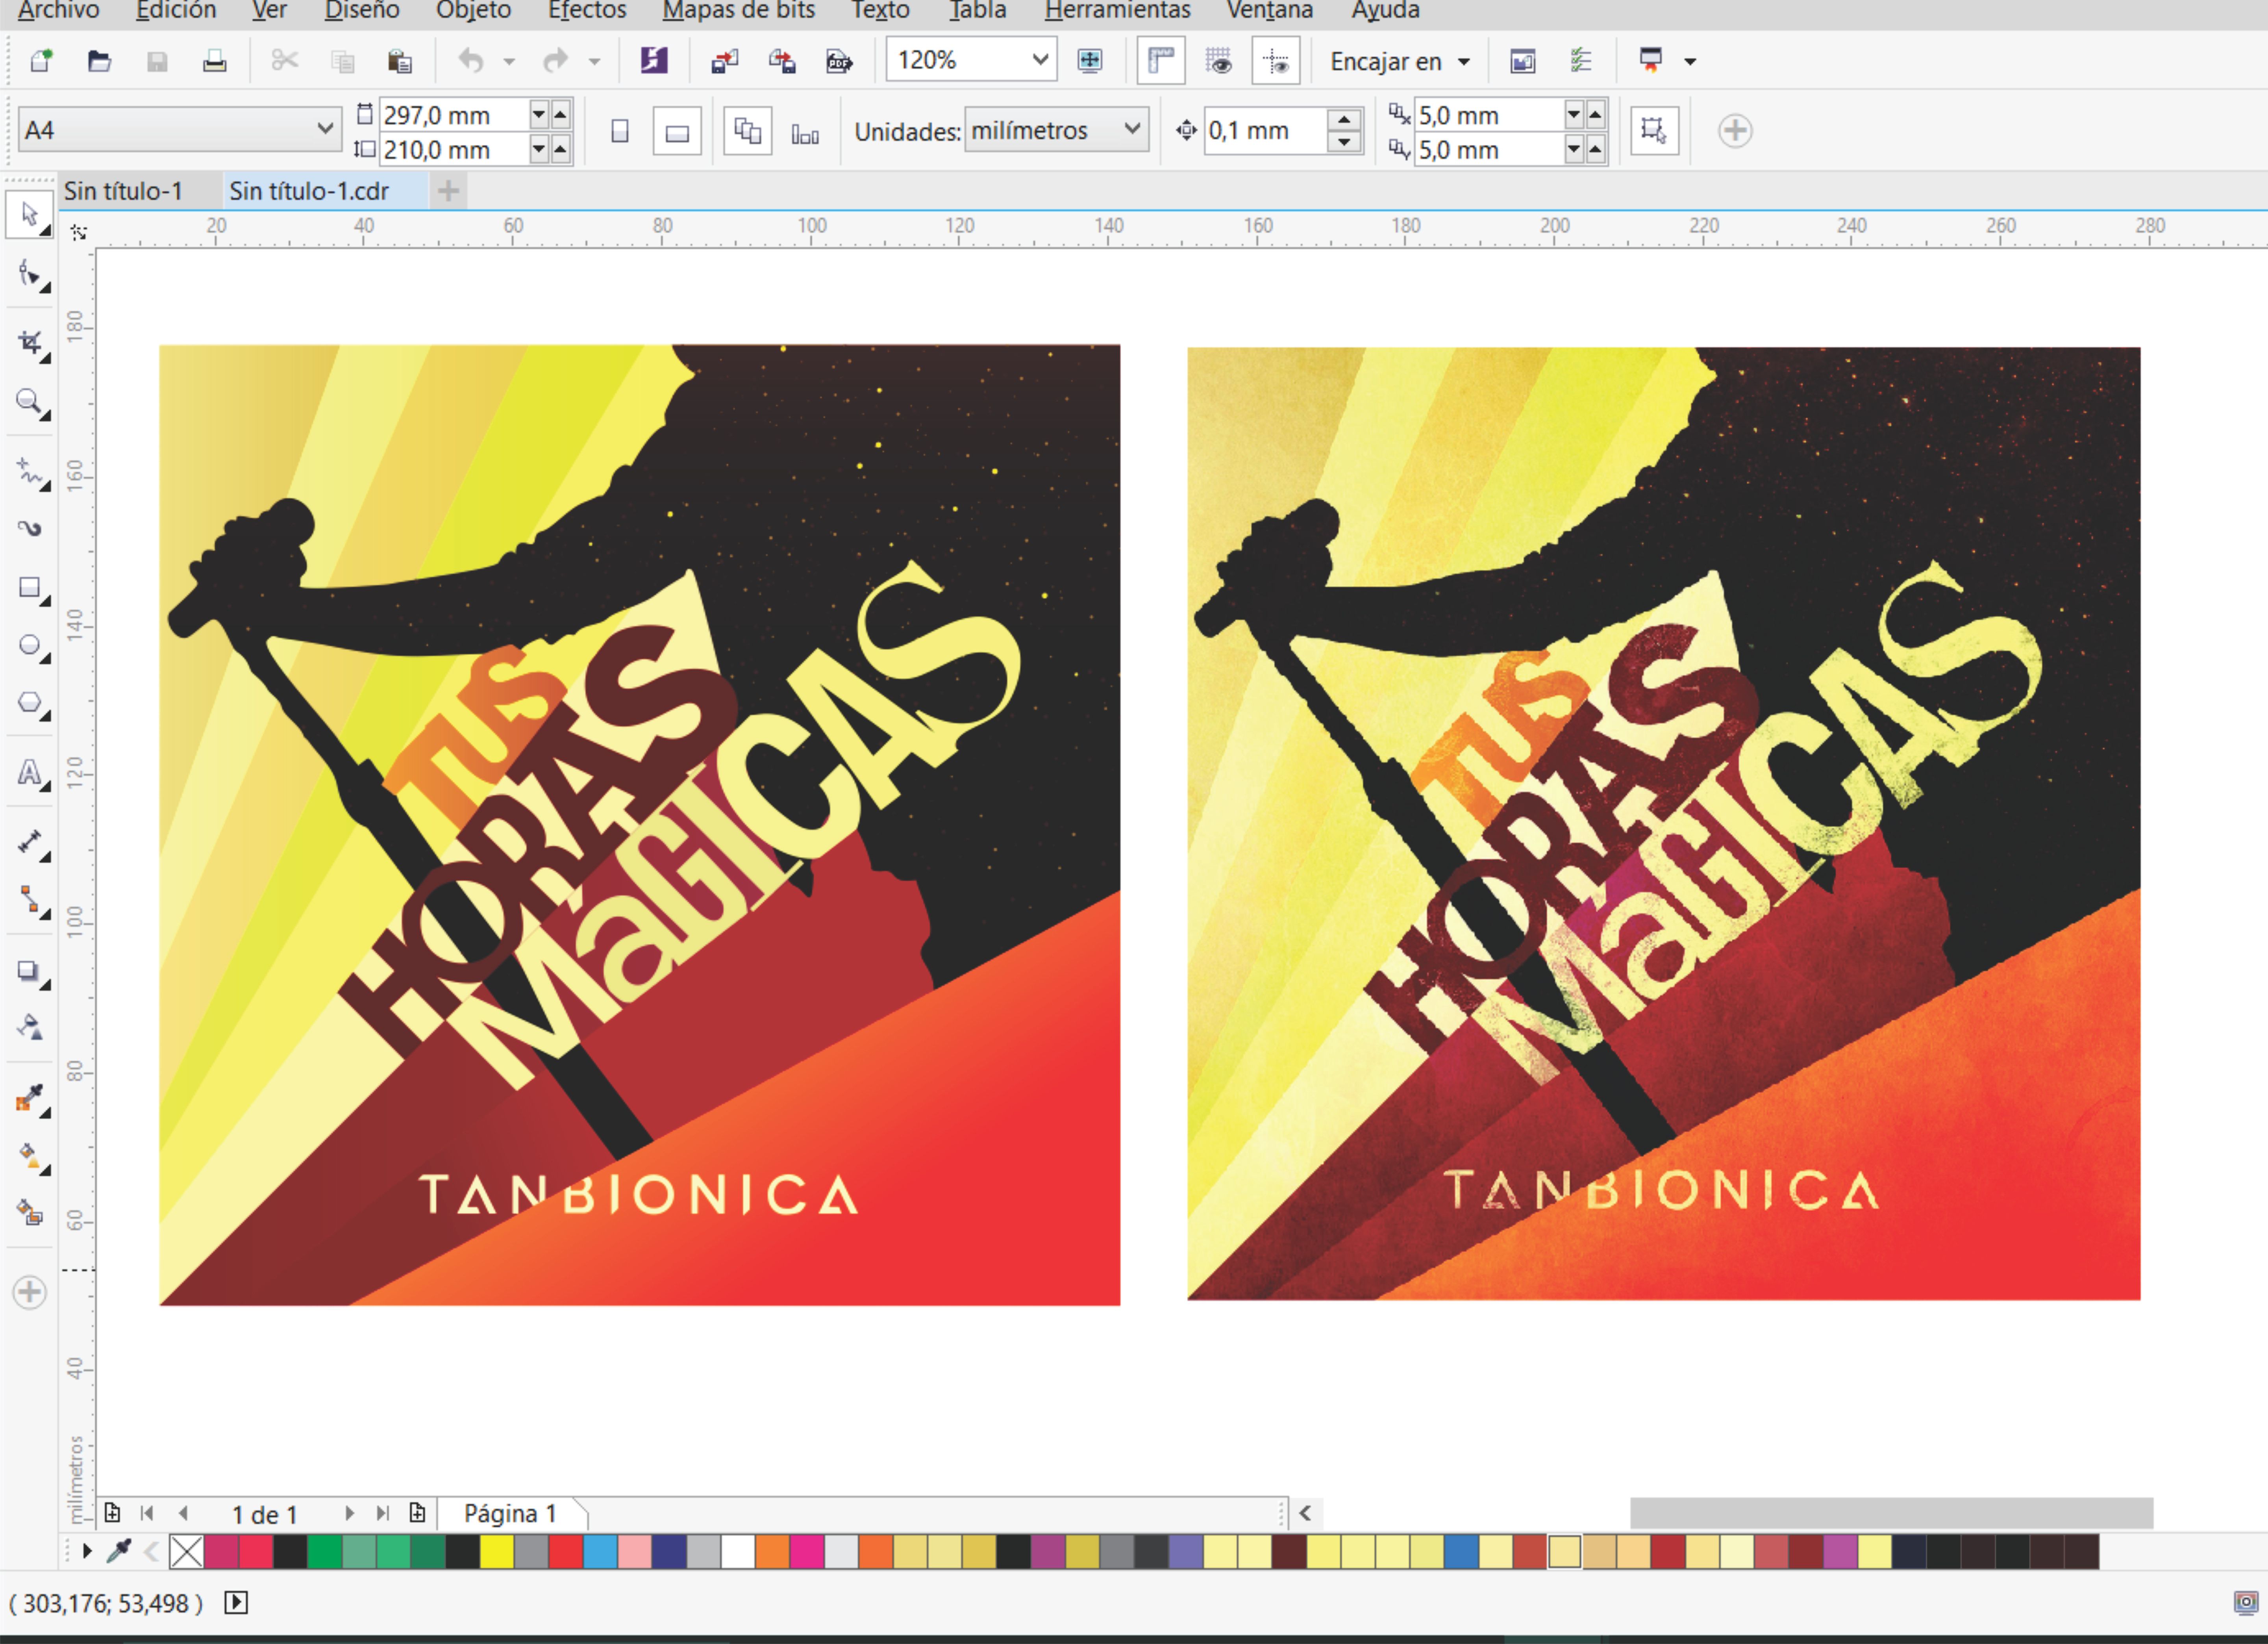Viewport: 2268px width, 1644px height.
Task: Select the Drop Shadow tool
Action: tap(29, 971)
